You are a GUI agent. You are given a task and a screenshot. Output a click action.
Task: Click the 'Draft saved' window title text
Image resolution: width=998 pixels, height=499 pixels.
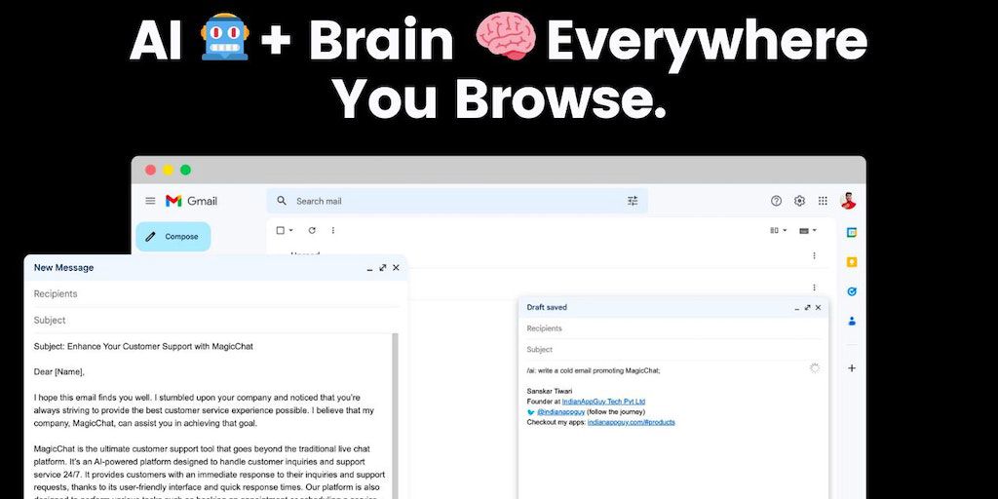(x=547, y=307)
